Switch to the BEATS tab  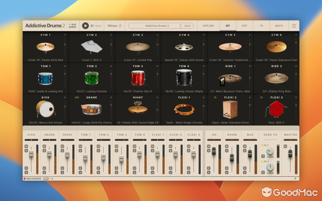pyautogui.click(x=279, y=26)
